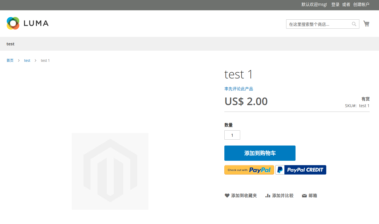
Task: Click the Luma logo to go home
Action: (27, 23)
